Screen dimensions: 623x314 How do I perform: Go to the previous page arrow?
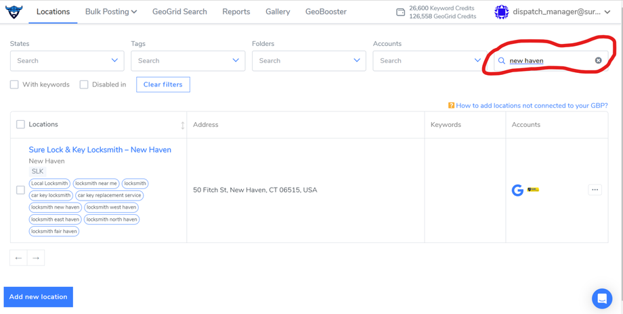[18, 258]
